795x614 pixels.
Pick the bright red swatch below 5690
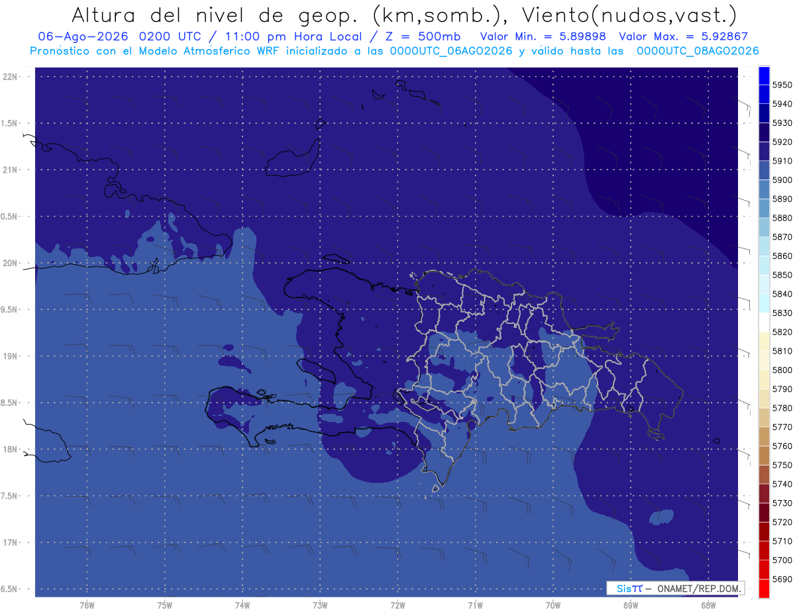[763, 588]
